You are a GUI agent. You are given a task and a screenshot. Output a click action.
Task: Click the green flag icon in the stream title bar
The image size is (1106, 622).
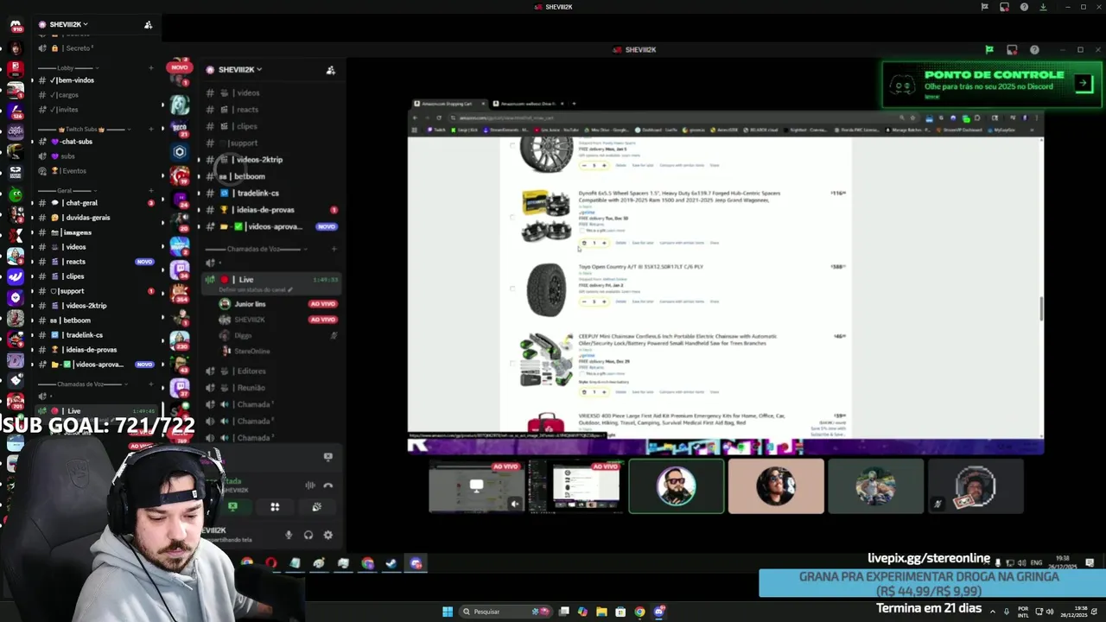(989, 50)
